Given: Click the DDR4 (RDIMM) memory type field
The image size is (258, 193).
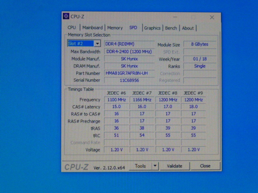Looking at the screenshot, I should click(x=129, y=44).
